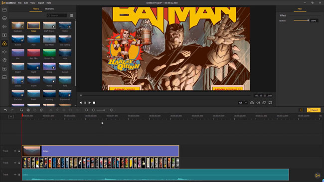This screenshot has height=182, width=324.
Task: Open the View menu
Action: coord(32,3)
